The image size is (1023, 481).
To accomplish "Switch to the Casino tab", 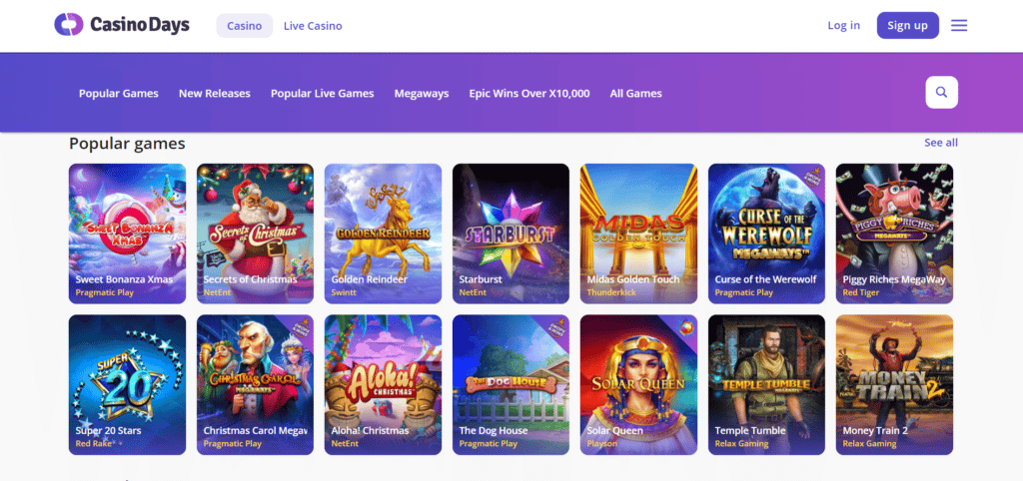I will pos(245,26).
